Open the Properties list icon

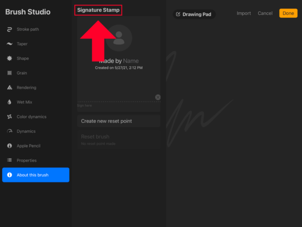click(x=10, y=160)
